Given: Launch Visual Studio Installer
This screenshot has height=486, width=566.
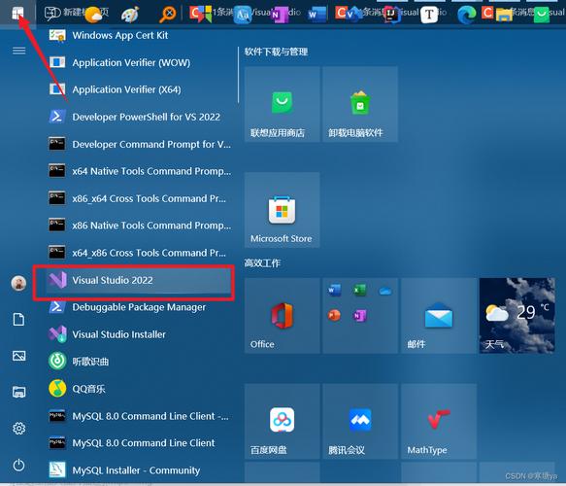Looking at the screenshot, I should (x=139, y=334).
